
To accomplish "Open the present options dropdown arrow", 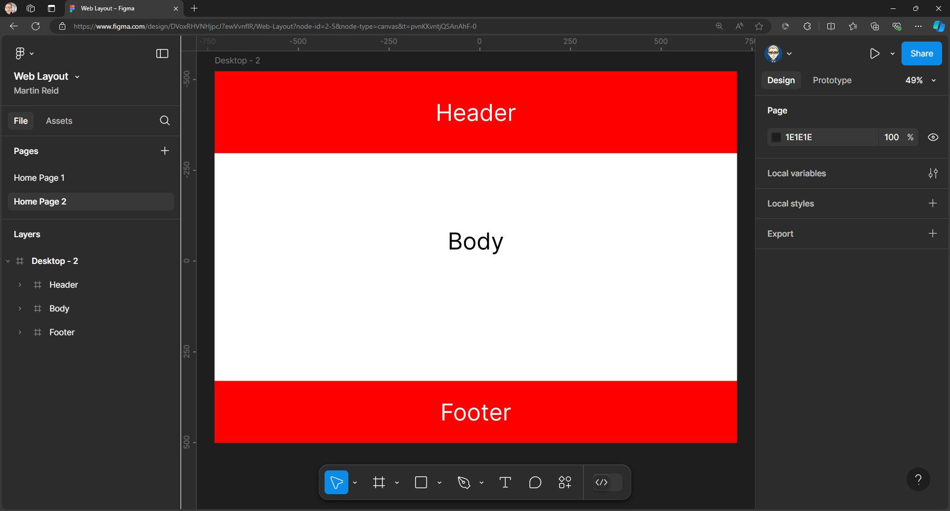I will click(x=893, y=53).
